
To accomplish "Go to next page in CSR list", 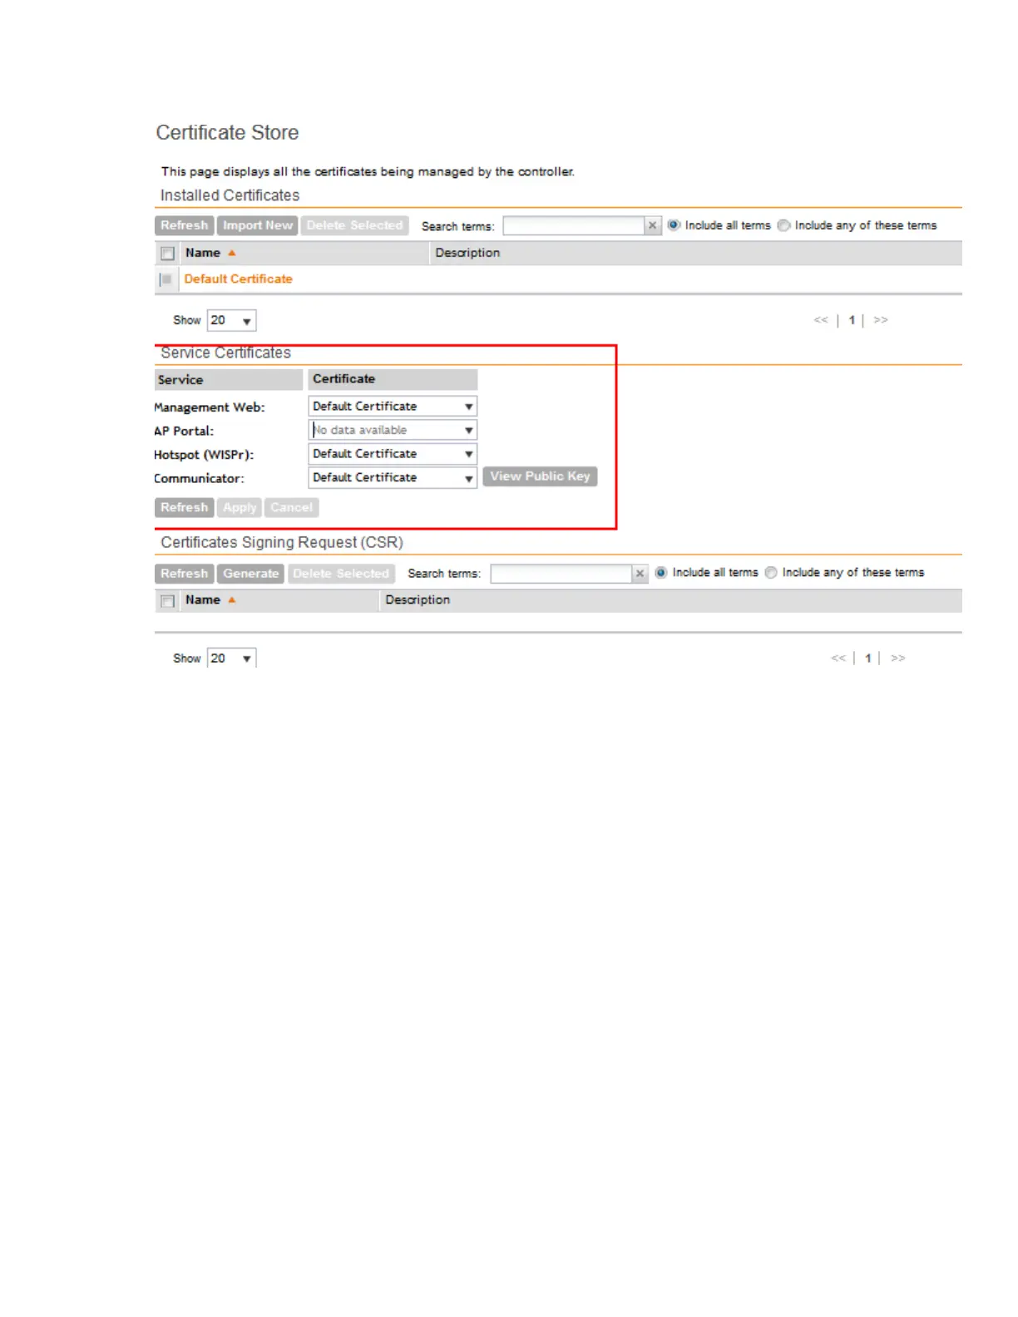I will pos(898,658).
